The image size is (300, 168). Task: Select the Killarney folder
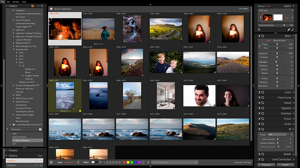point(29,79)
